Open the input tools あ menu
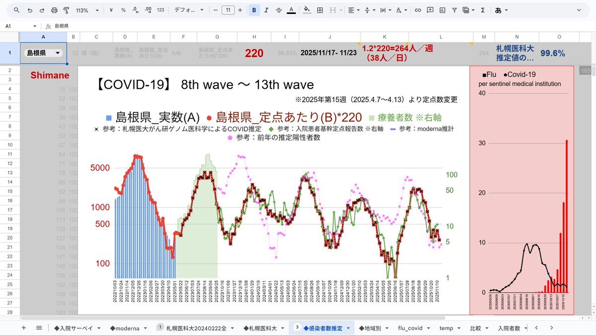This screenshot has width=596, height=335. coord(501,10)
